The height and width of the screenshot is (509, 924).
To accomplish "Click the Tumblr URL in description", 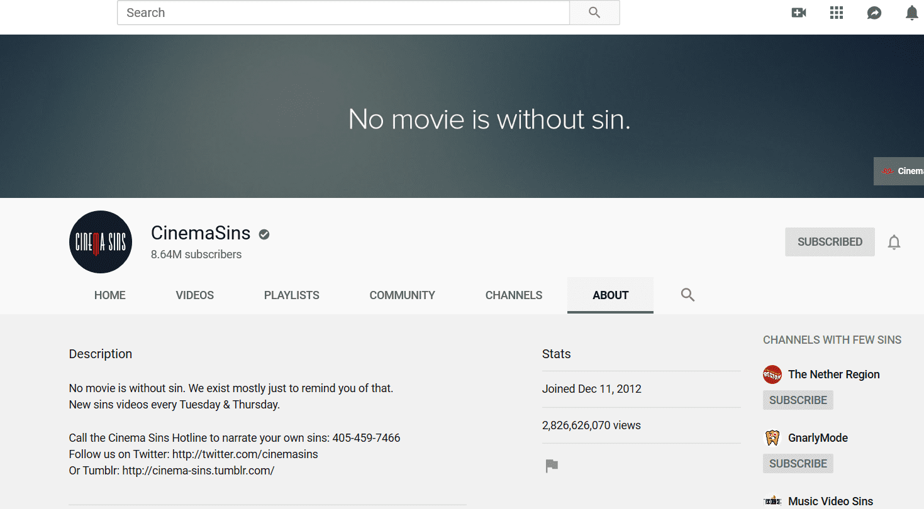I will 198,470.
